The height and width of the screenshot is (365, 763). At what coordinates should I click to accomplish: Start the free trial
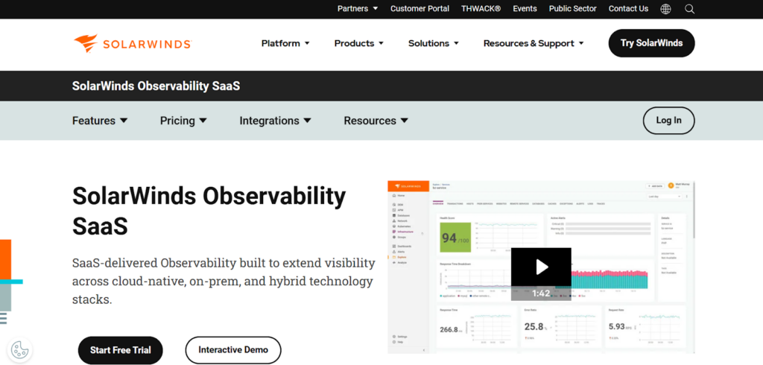[120, 350]
